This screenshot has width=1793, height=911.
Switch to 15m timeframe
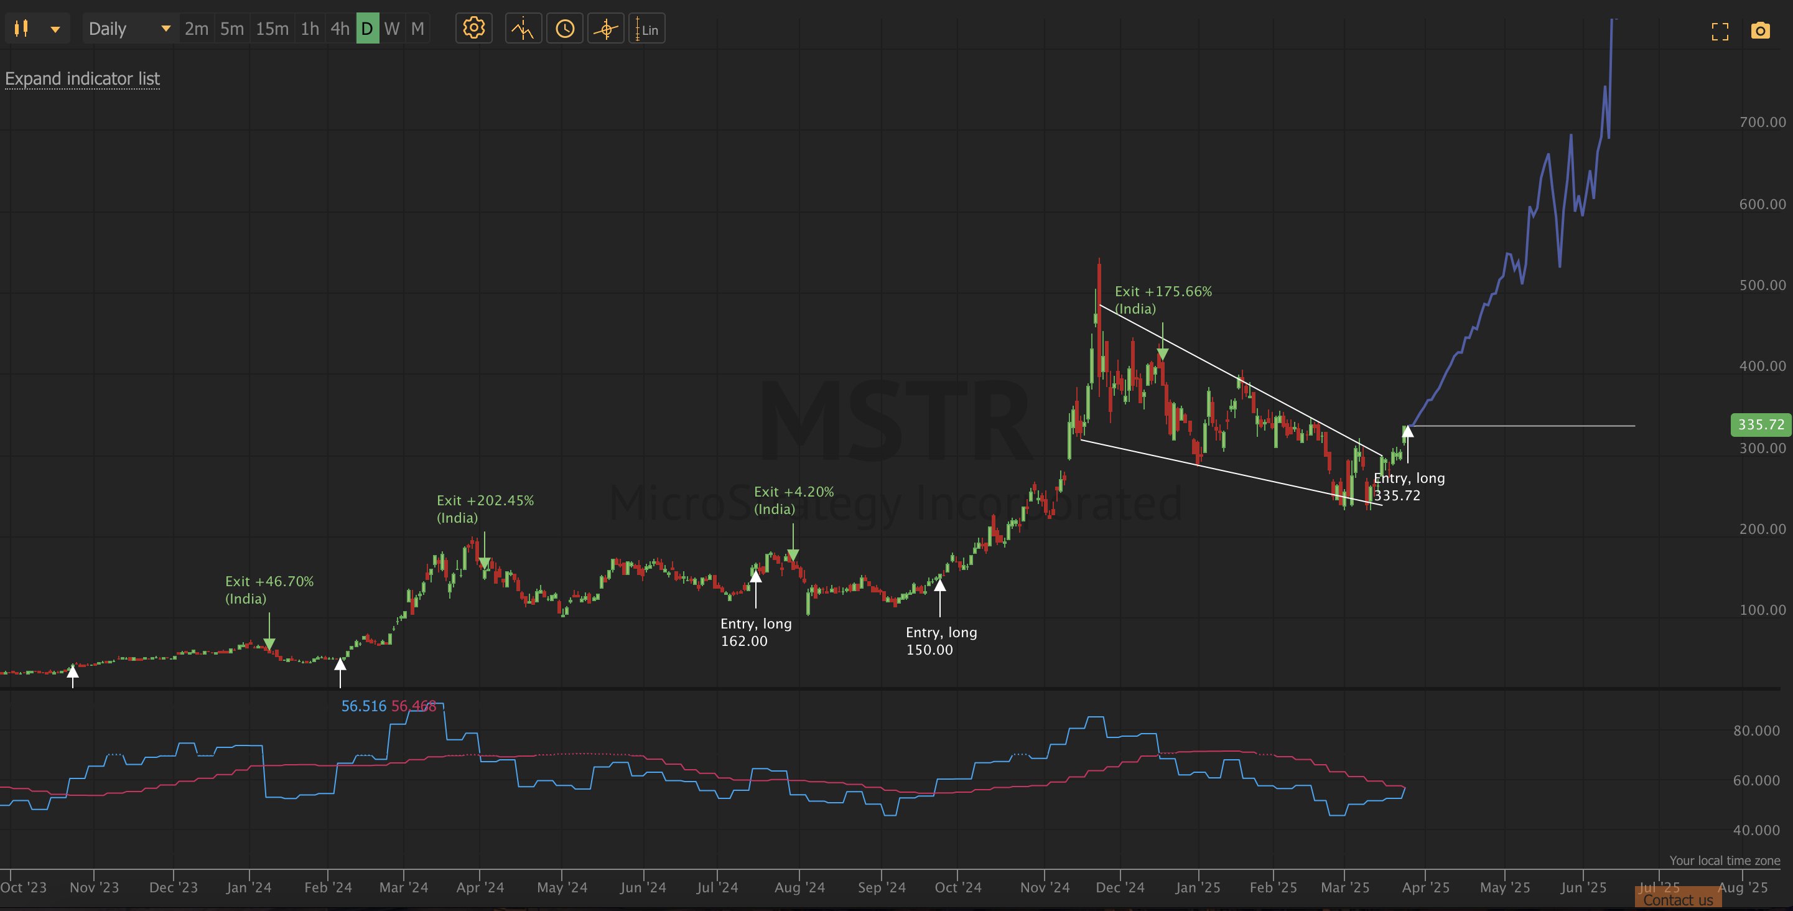point(271,29)
